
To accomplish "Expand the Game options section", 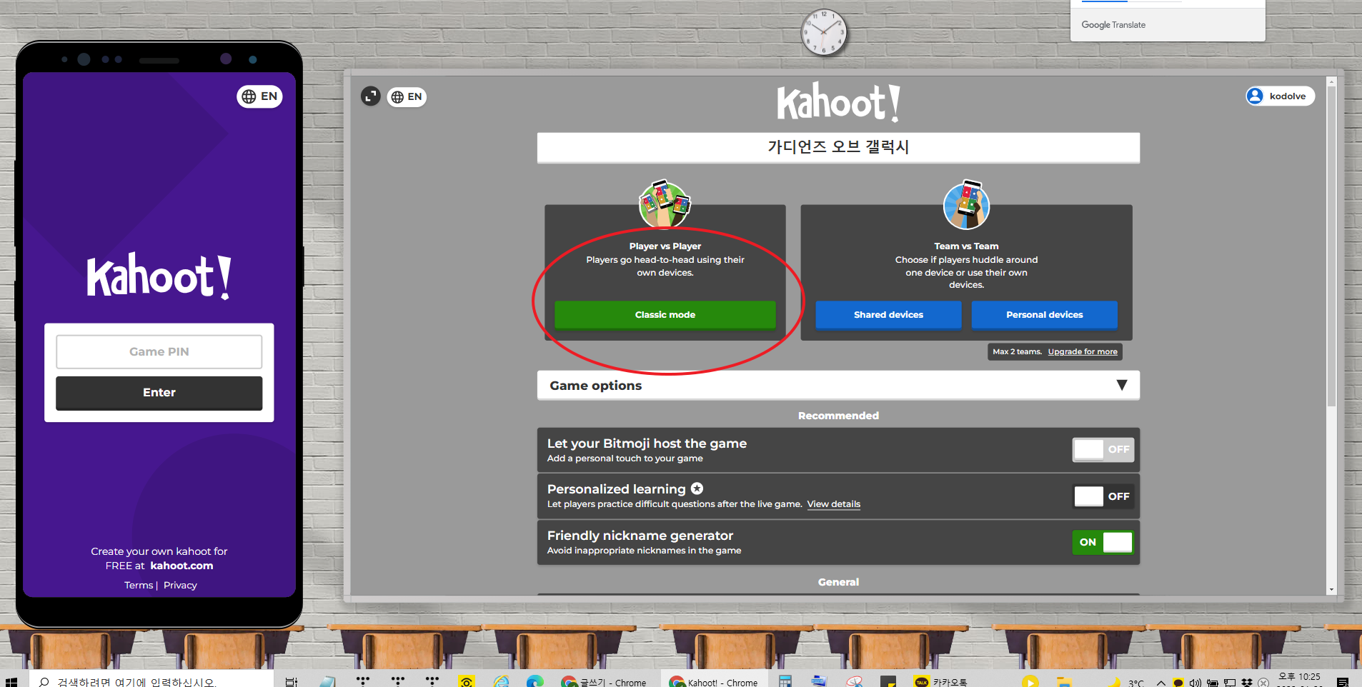I will tap(838, 386).
